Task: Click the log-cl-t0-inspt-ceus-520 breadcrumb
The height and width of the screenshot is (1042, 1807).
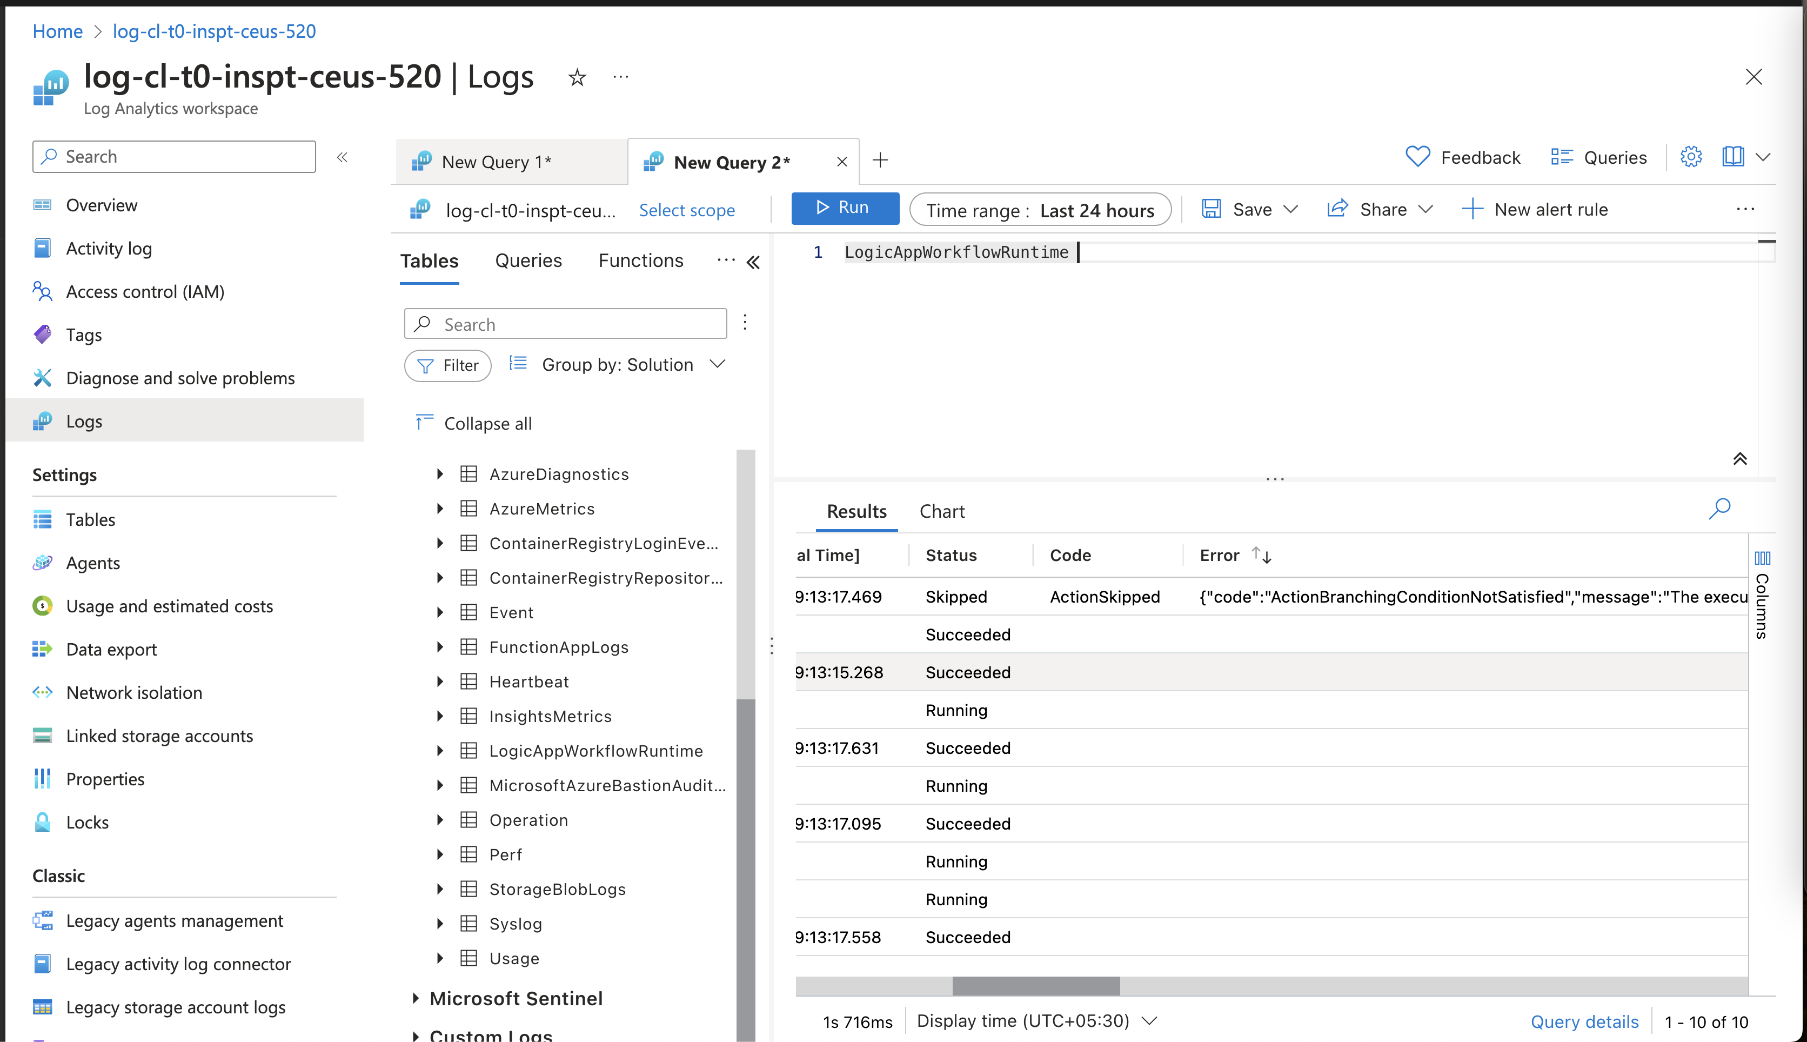Action: (214, 31)
